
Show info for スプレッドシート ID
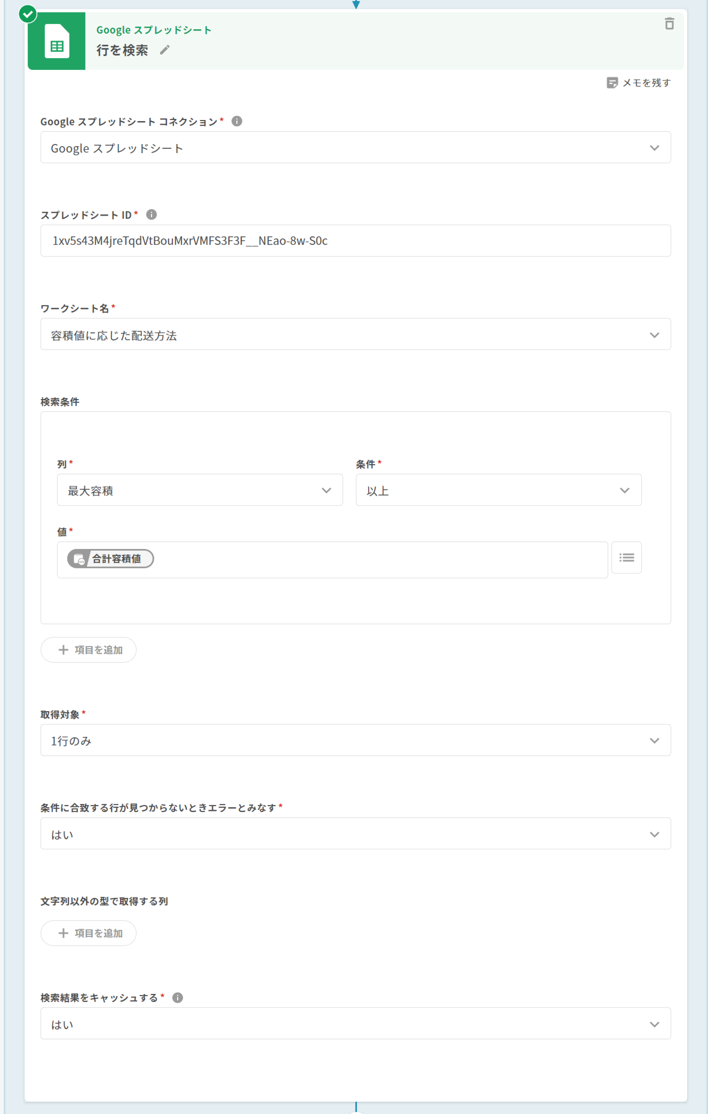click(151, 215)
